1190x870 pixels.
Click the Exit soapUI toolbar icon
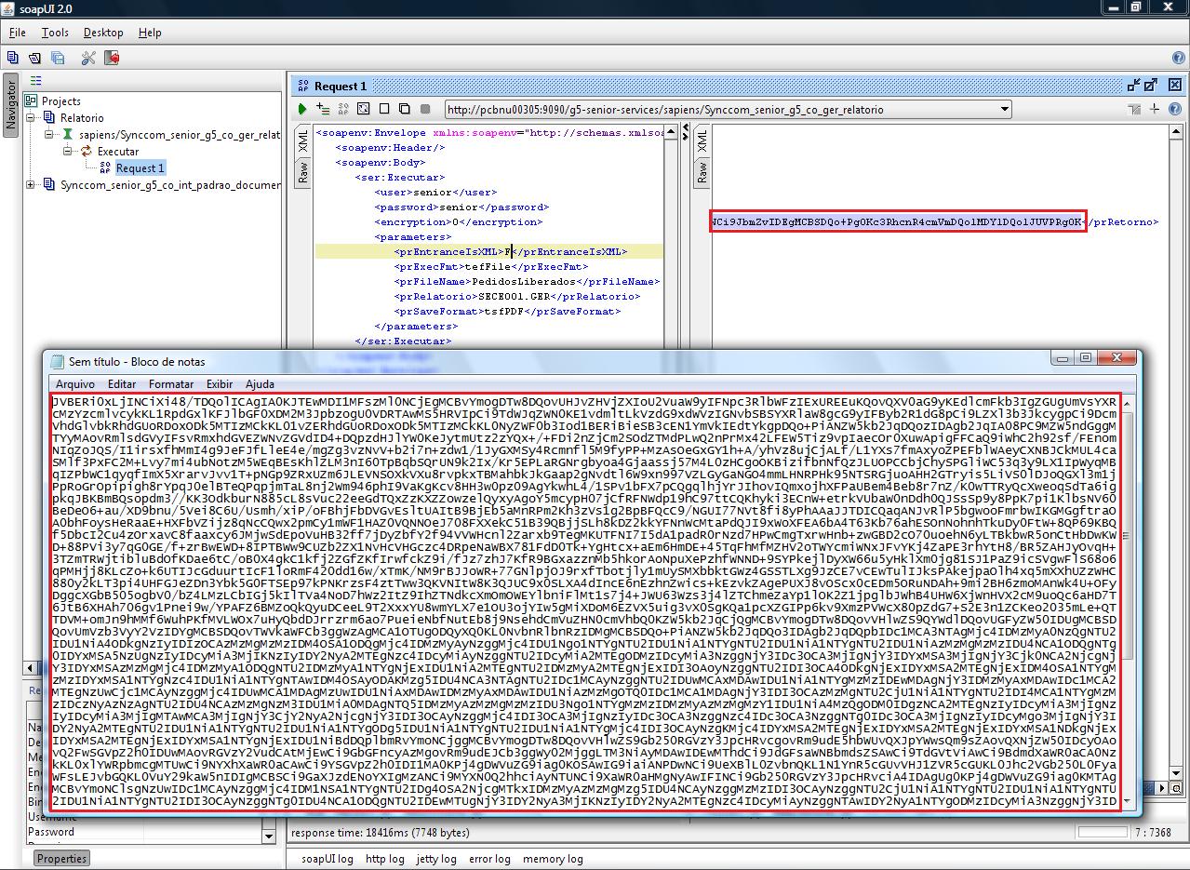coord(112,58)
